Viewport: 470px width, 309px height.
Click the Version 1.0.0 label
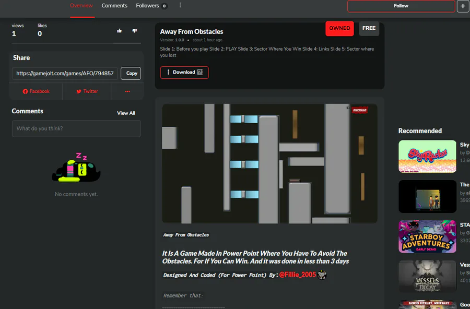[x=172, y=40]
